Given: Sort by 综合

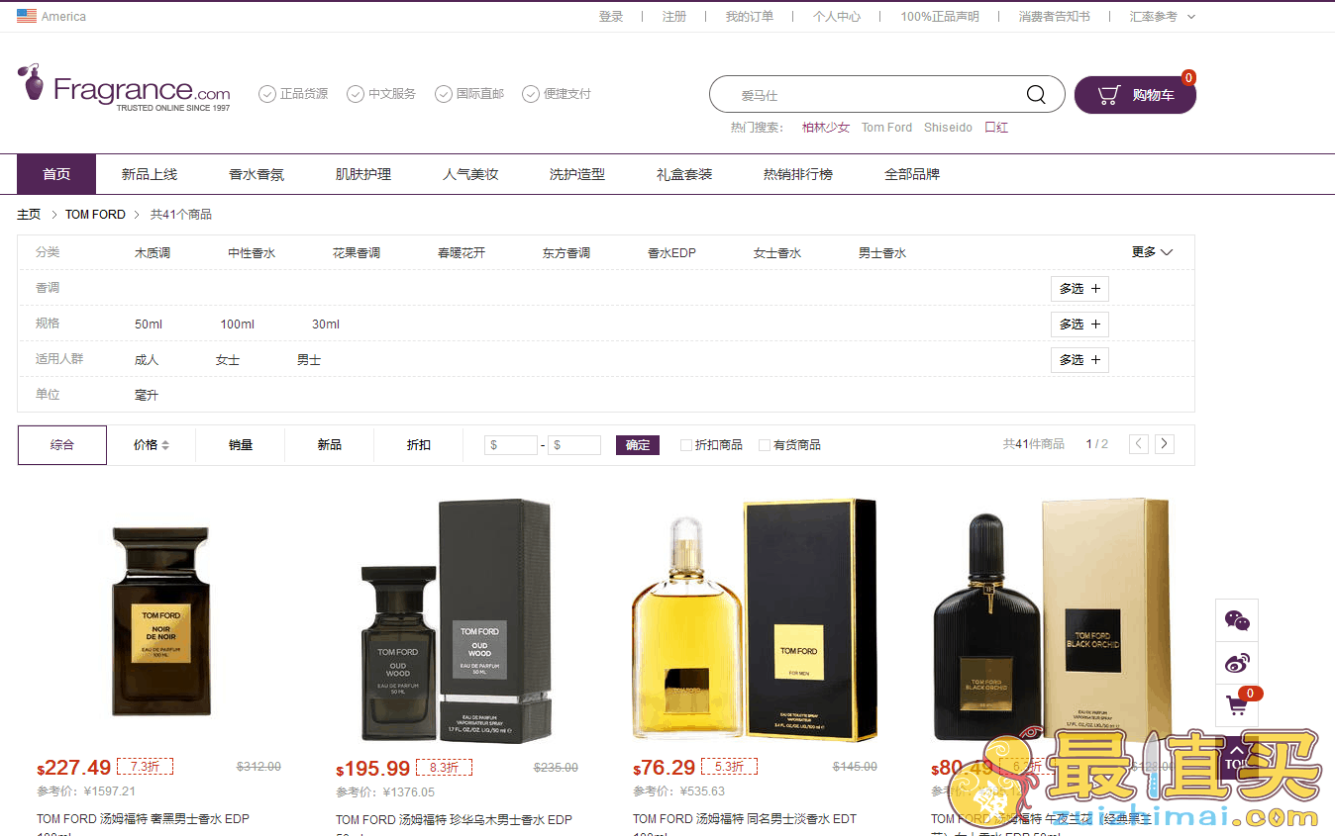Looking at the screenshot, I should click(x=62, y=445).
